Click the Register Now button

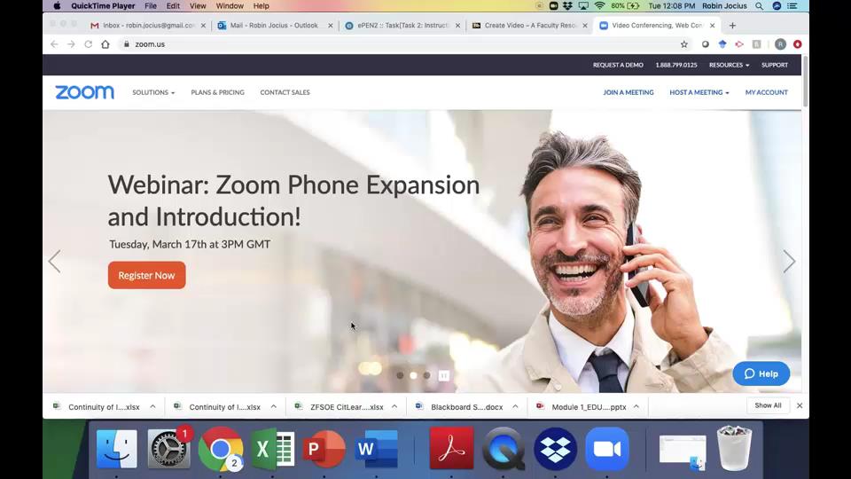pos(146,275)
